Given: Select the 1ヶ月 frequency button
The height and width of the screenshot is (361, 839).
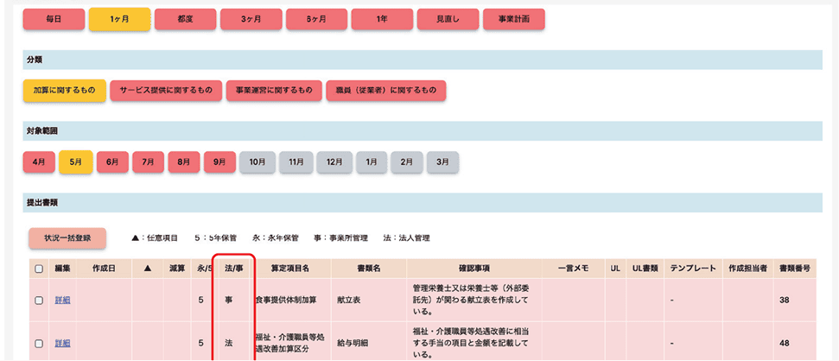Looking at the screenshot, I should pos(119,19).
